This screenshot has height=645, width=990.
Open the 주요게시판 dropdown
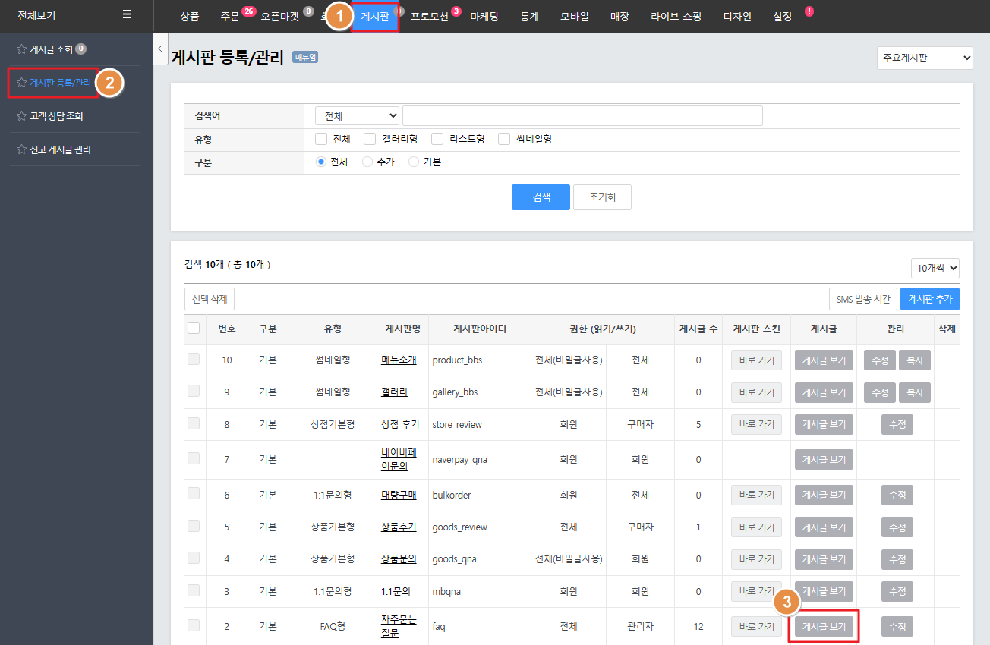tap(924, 58)
